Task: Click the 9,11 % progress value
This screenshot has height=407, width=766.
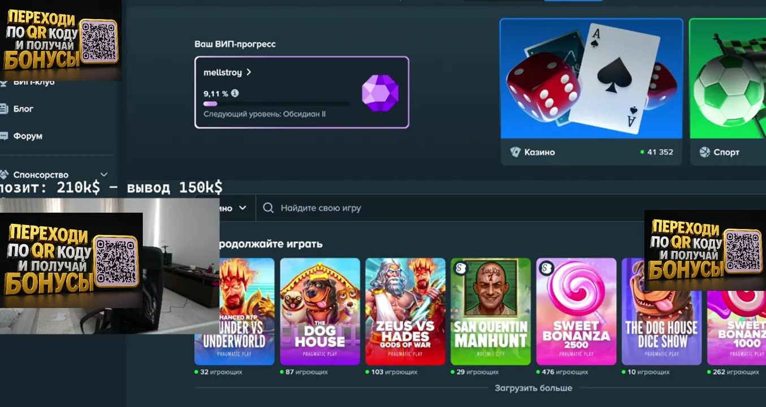Action: pyautogui.click(x=216, y=93)
